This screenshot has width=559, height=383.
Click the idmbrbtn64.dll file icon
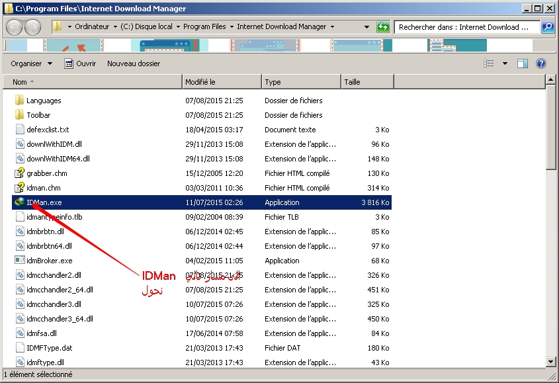pyautogui.click(x=20, y=246)
